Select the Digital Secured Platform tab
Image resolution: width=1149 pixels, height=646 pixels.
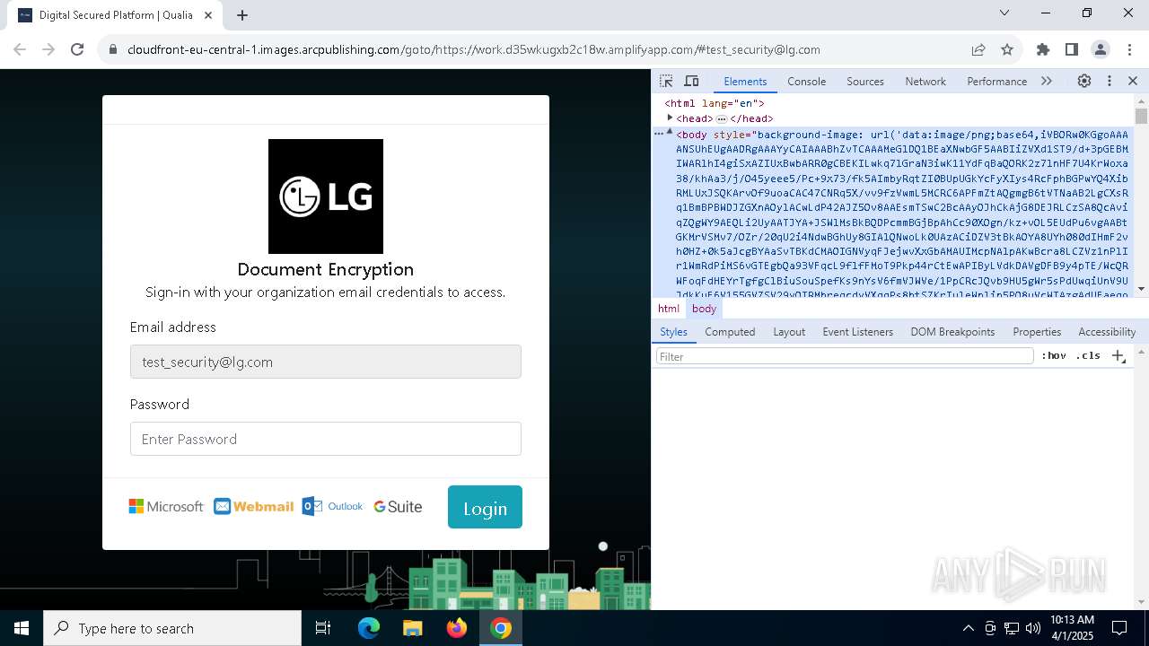116,15
